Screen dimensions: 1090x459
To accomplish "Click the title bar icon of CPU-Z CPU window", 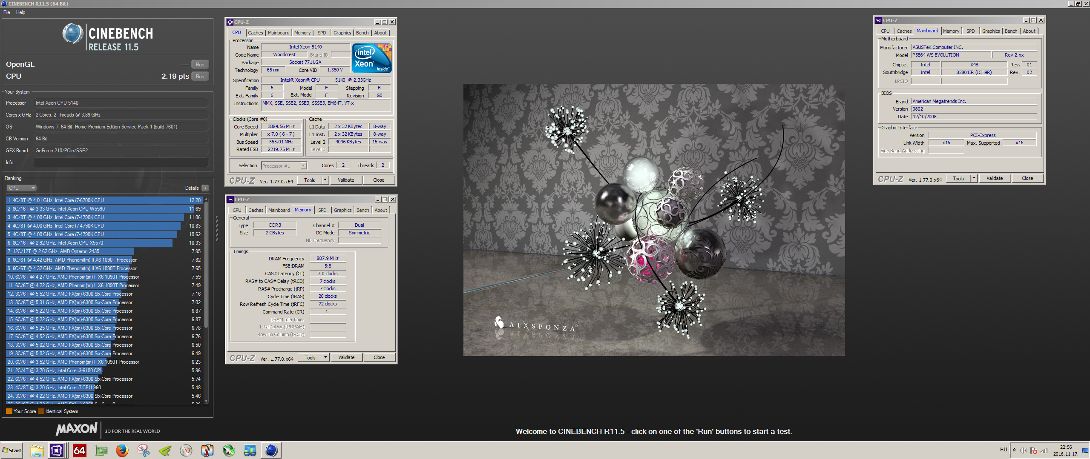I will [x=230, y=22].
